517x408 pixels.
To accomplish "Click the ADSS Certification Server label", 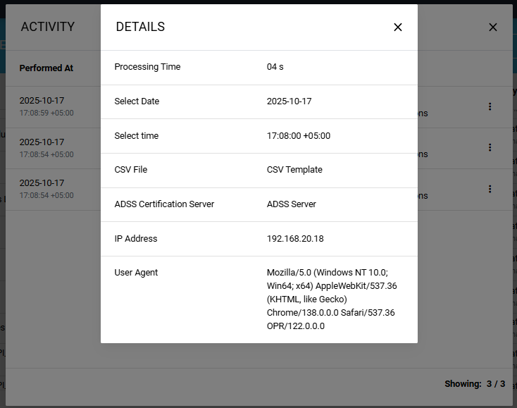I will point(164,204).
